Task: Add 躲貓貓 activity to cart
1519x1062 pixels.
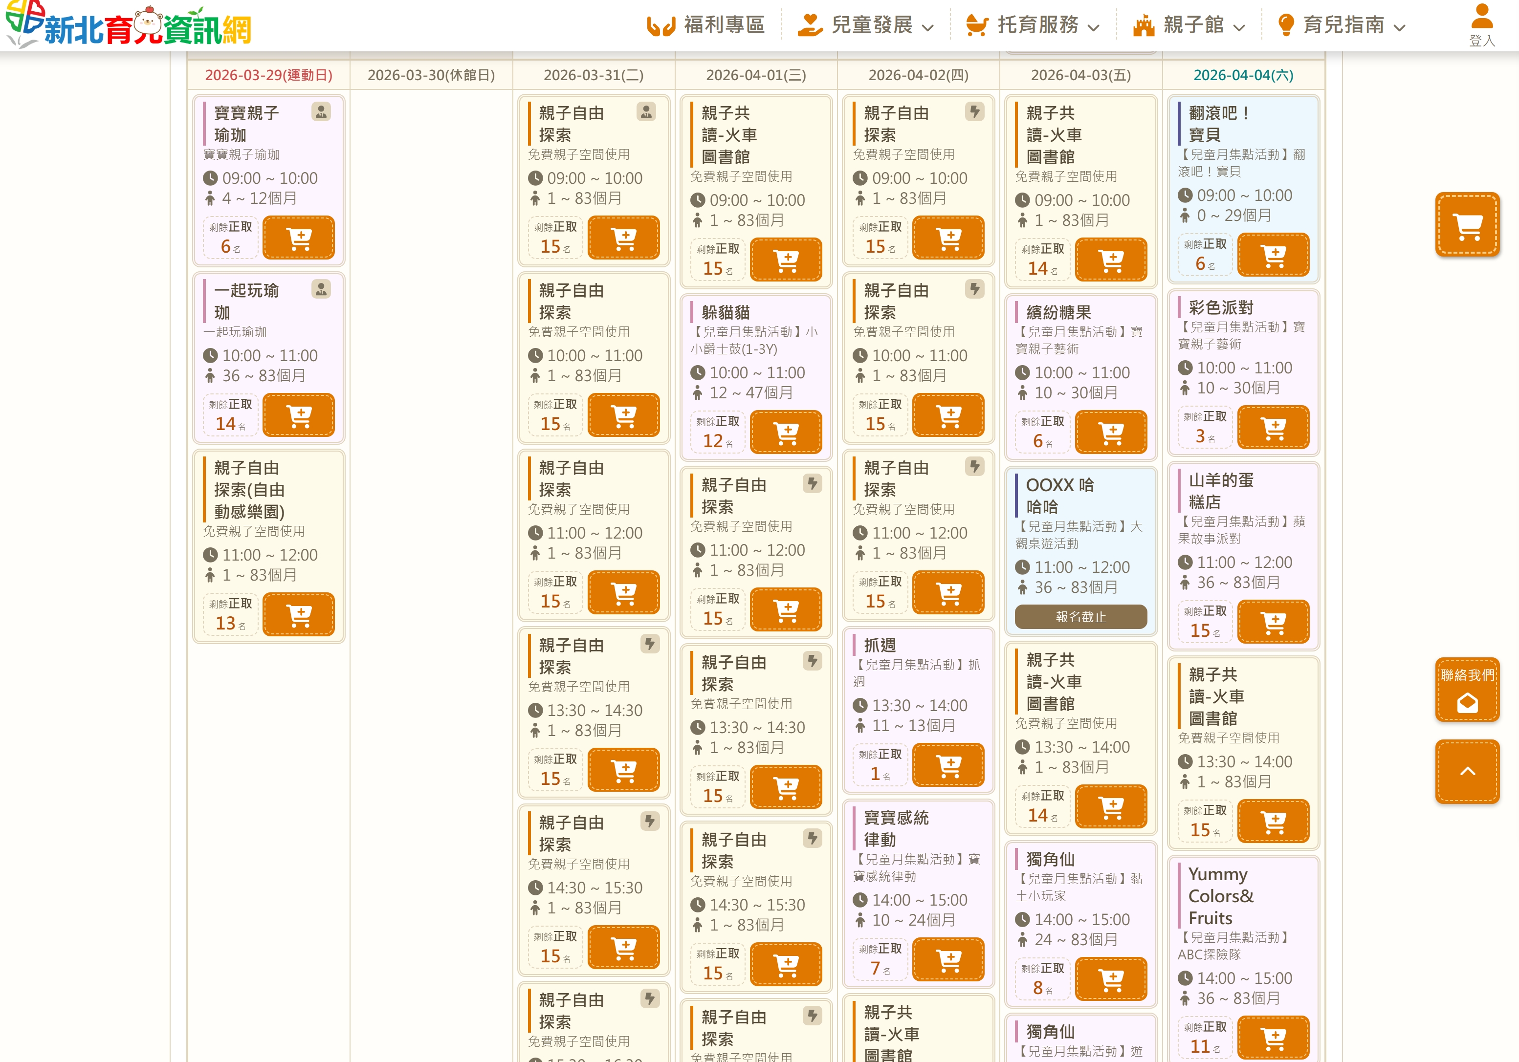Action: (x=785, y=432)
